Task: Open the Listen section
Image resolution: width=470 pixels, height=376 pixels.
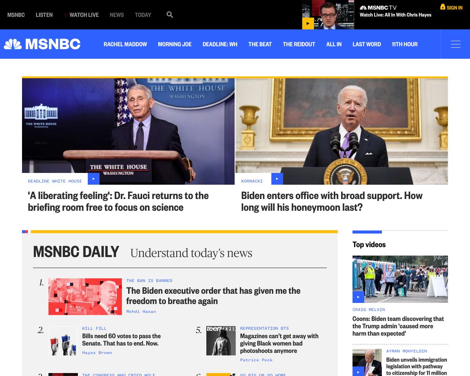Action: [44, 15]
